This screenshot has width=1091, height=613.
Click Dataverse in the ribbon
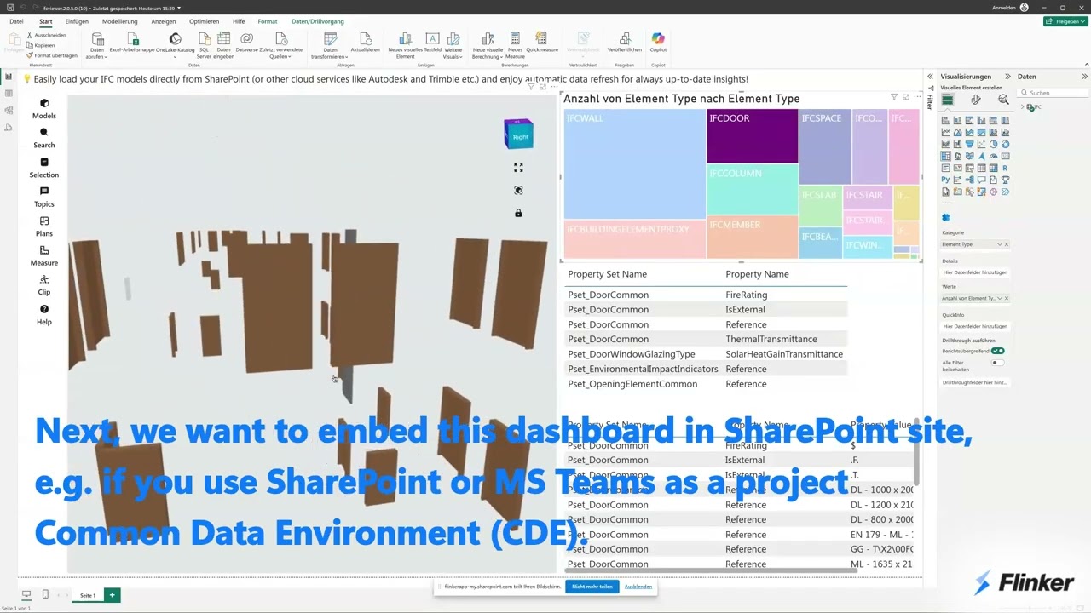(246, 43)
